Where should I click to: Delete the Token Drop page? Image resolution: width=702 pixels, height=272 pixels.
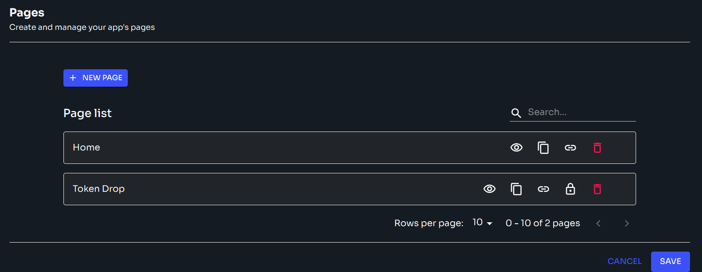click(x=597, y=189)
